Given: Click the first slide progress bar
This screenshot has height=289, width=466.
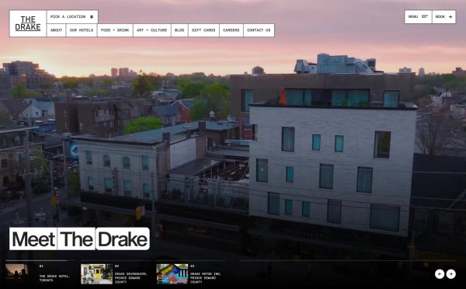Looking at the screenshot, I should (40, 261).
